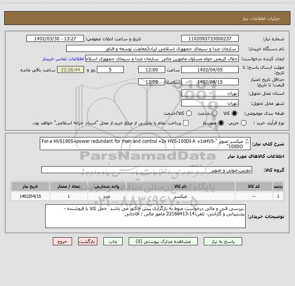Click the remaining time field 22:26:44

pos(70,69)
